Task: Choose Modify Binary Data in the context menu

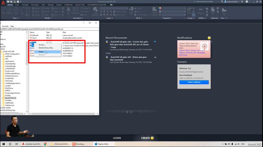Action: pyautogui.click(x=48, y=48)
